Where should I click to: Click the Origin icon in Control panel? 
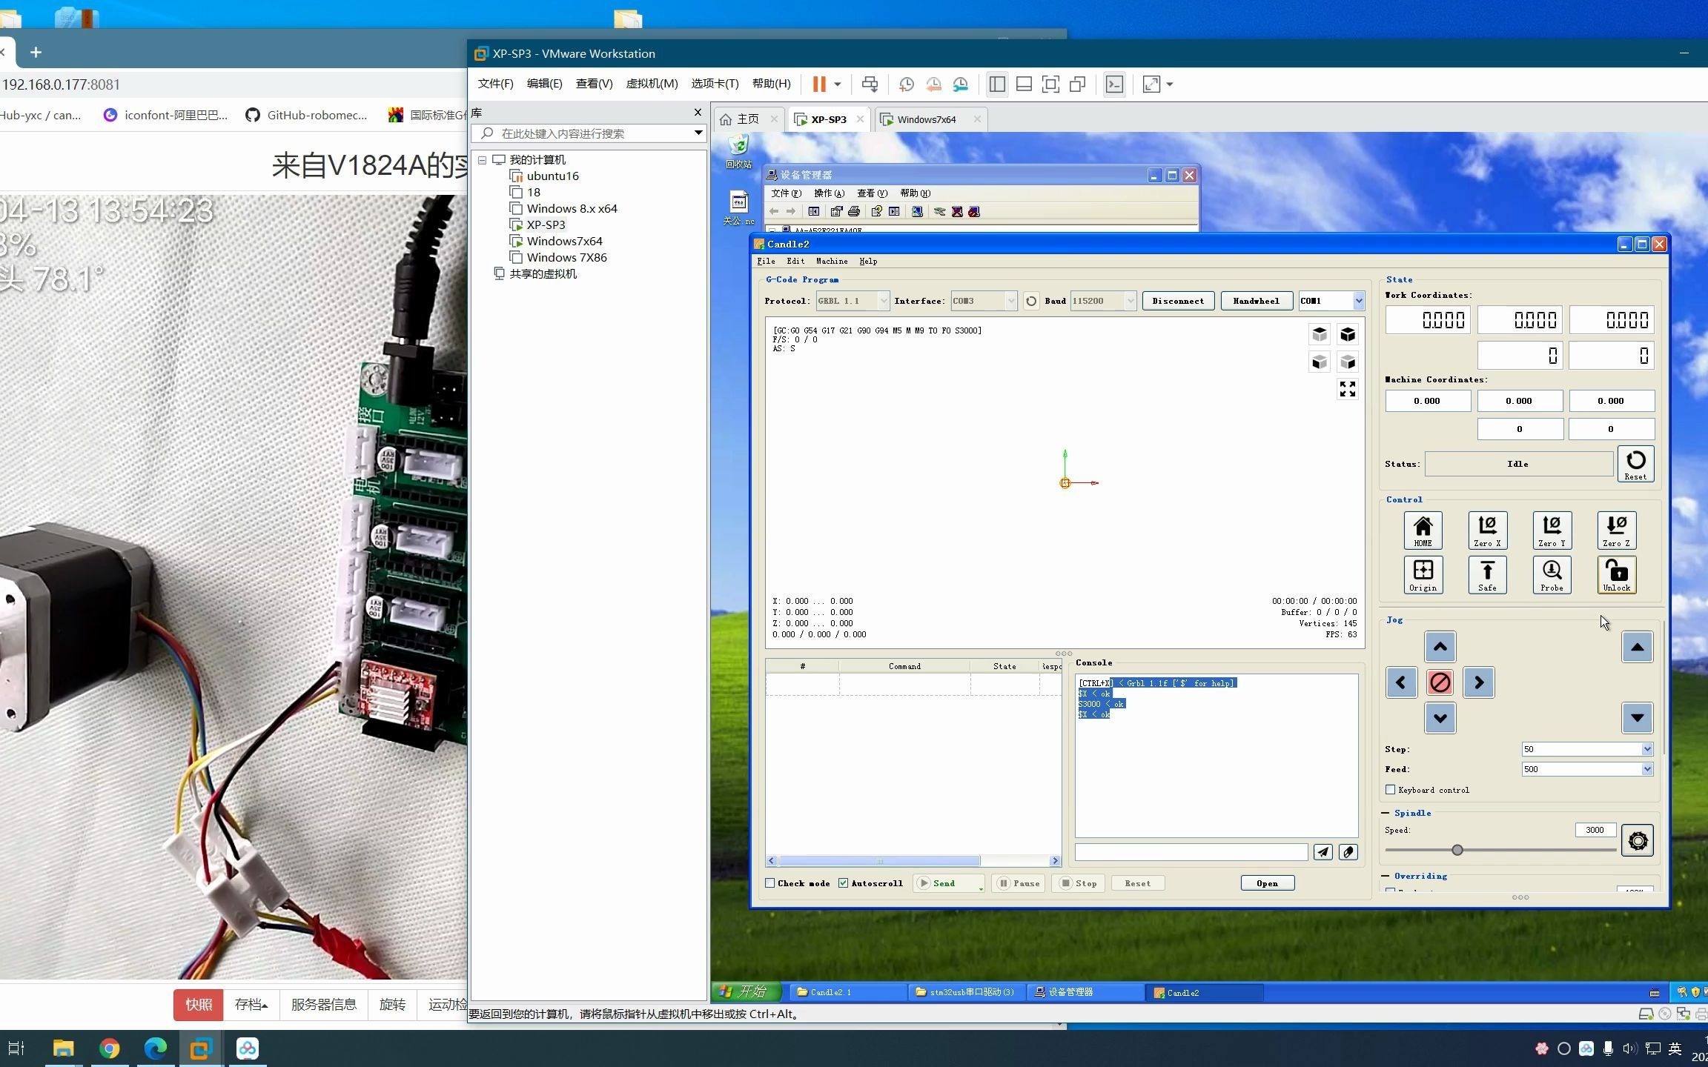point(1423,574)
